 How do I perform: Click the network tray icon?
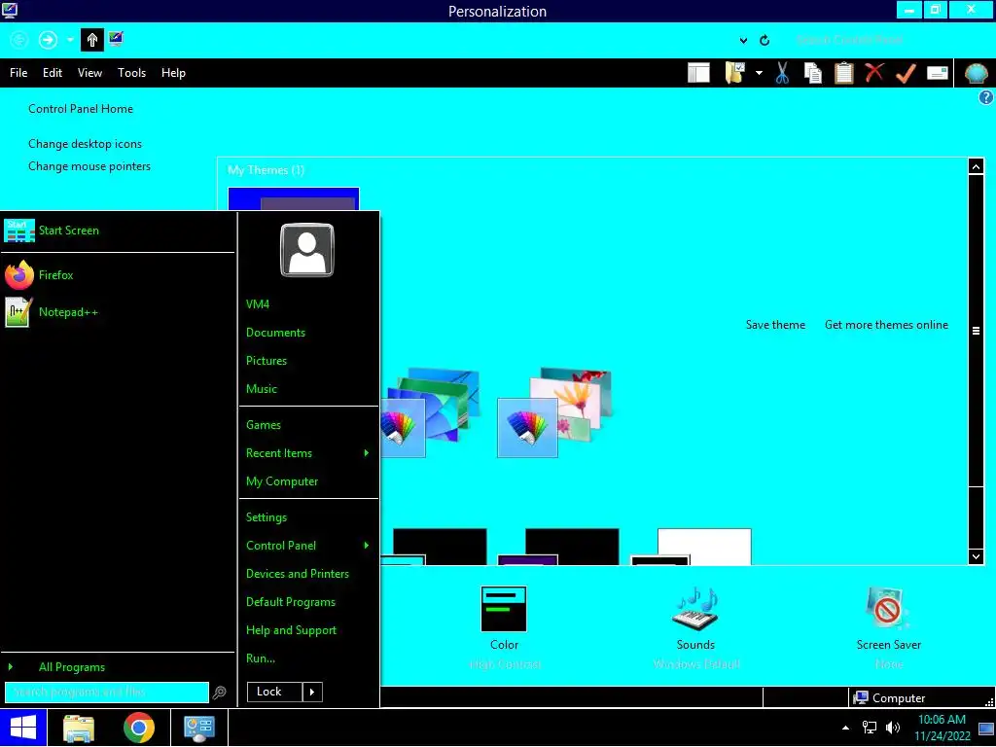pyautogui.click(x=869, y=728)
